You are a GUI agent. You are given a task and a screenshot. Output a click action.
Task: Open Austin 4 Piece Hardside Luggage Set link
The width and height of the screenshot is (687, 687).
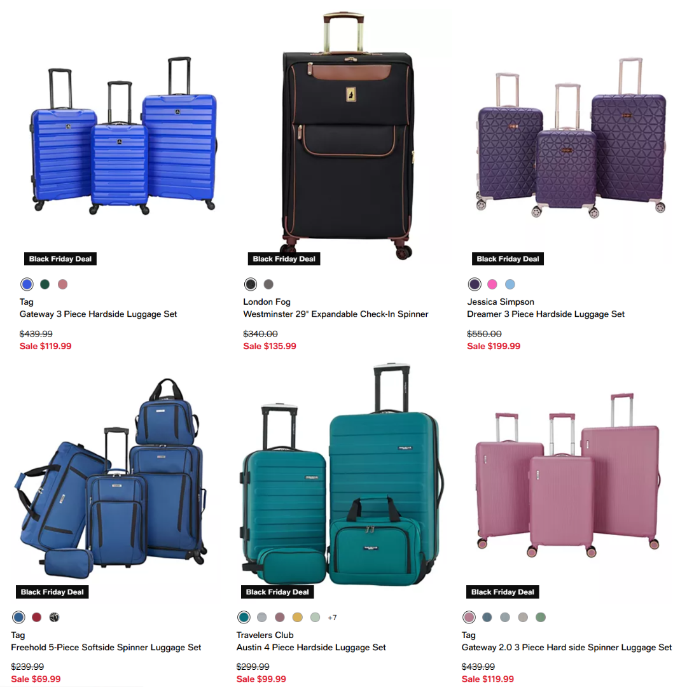[311, 647]
